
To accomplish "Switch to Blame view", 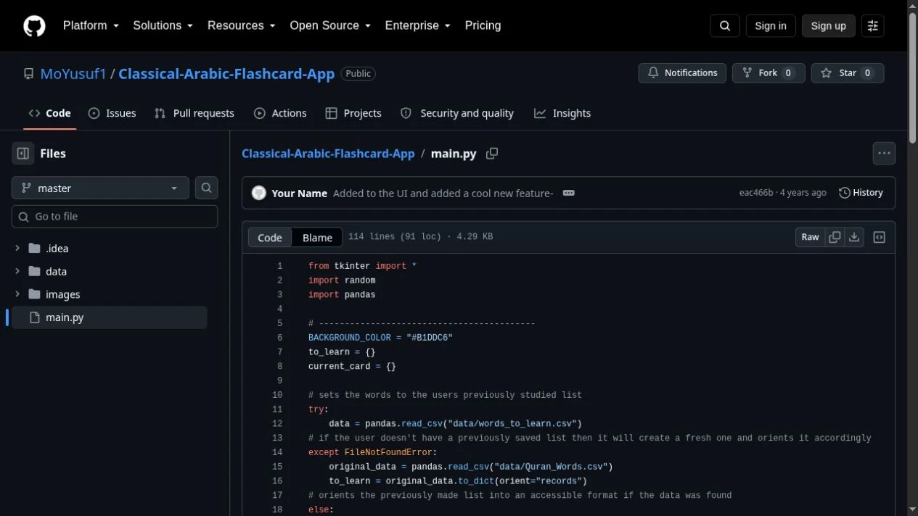I will click(317, 238).
